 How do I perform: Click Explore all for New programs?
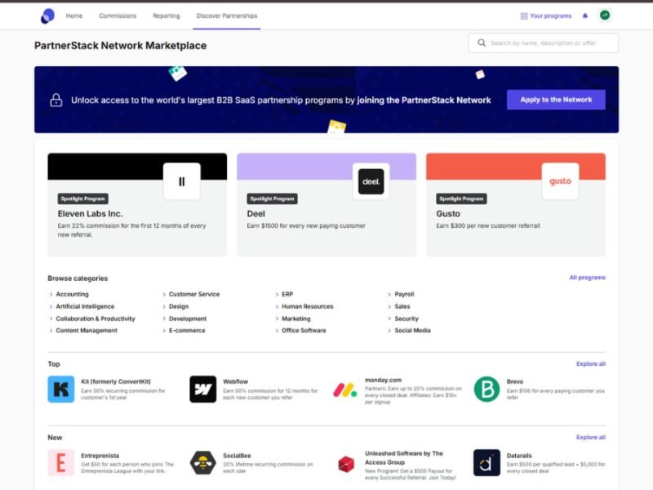click(x=590, y=437)
